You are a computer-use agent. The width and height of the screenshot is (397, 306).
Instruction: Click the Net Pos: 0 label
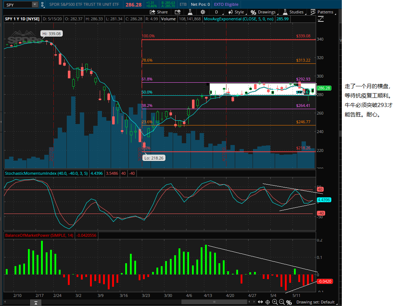coord(200,4)
